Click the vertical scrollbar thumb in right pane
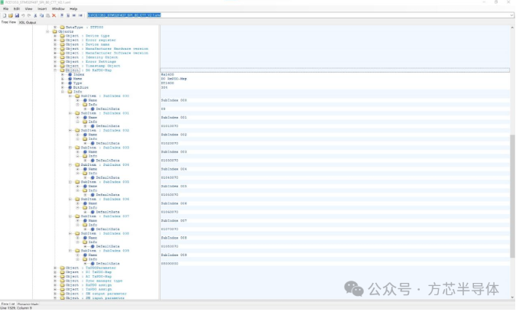The height and width of the screenshot is (312, 516). [x=512, y=196]
